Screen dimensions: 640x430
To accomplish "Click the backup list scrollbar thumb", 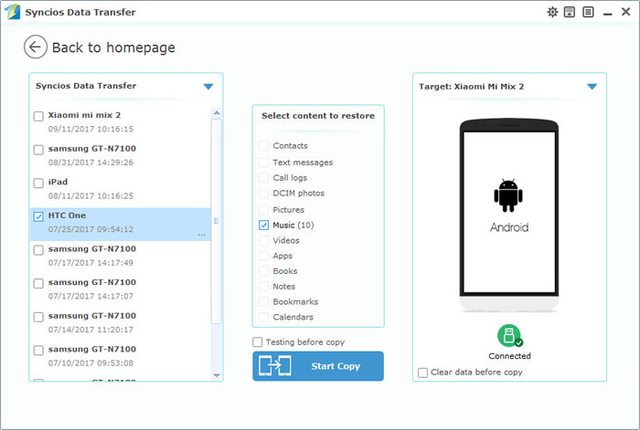I will (x=217, y=221).
